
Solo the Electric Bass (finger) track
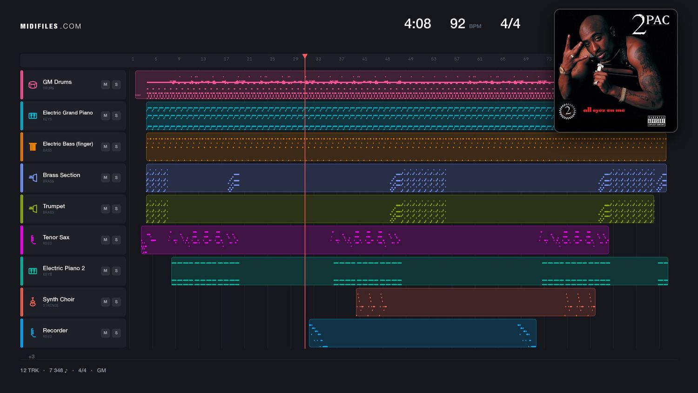point(116,147)
